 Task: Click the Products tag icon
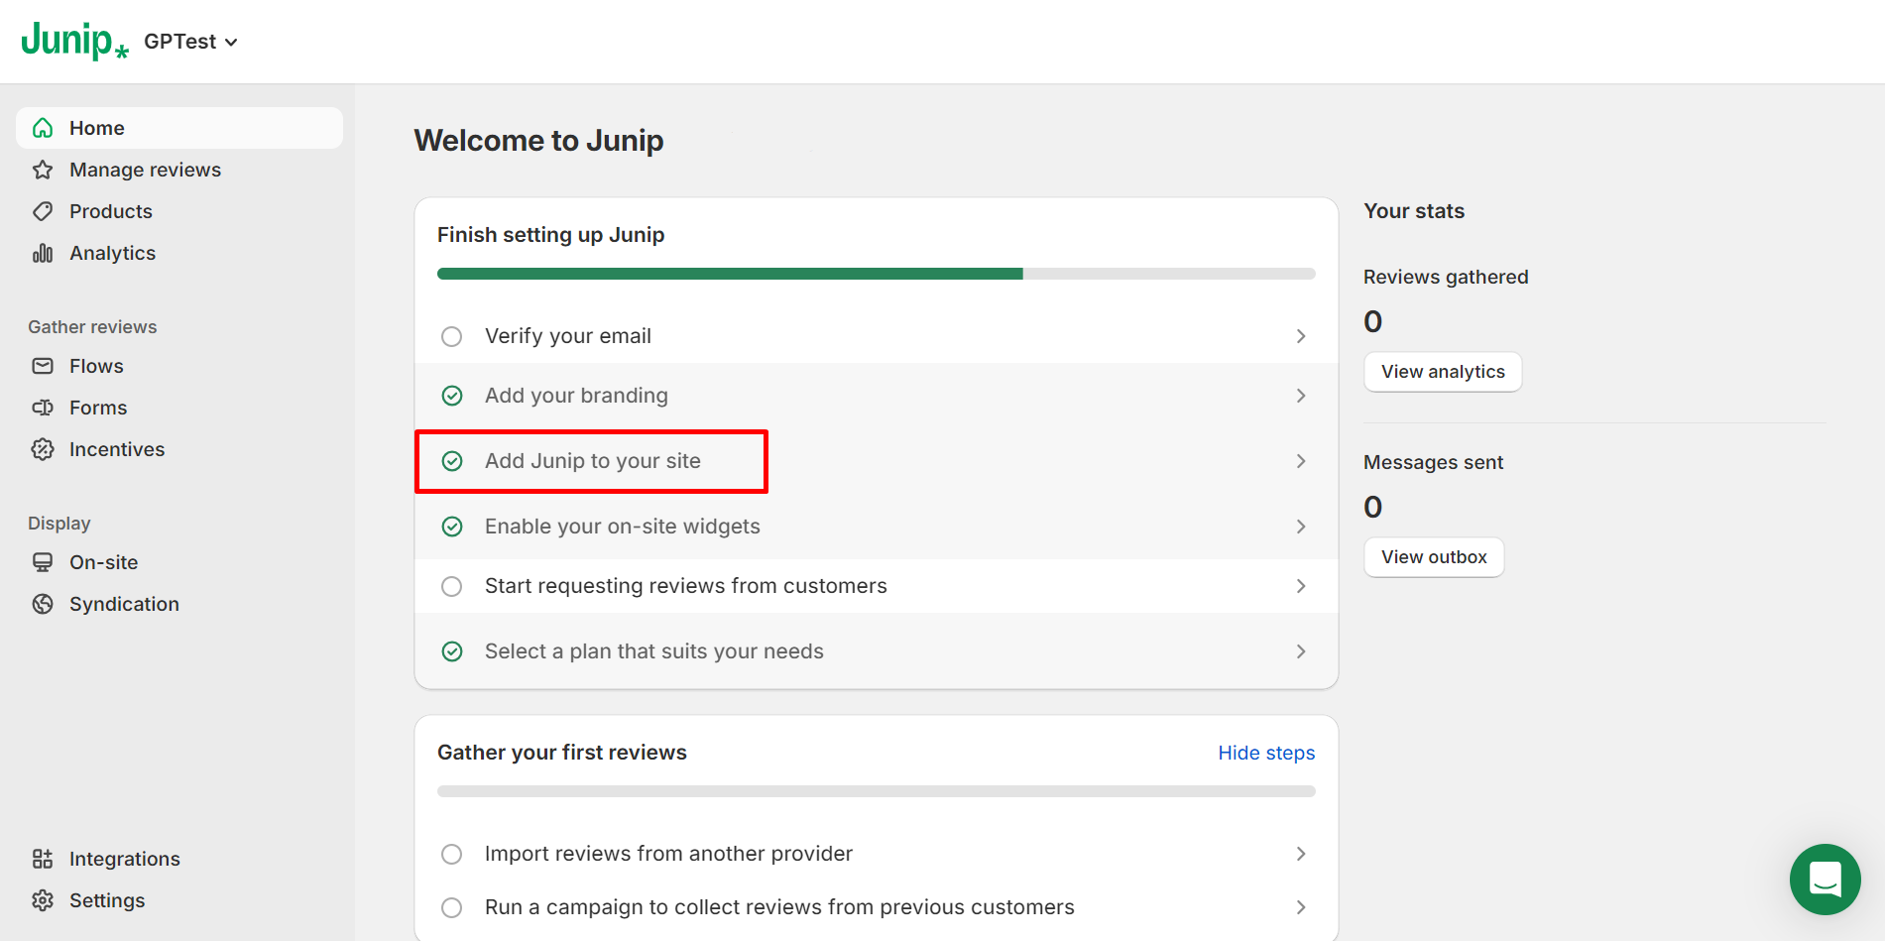pos(43,210)
